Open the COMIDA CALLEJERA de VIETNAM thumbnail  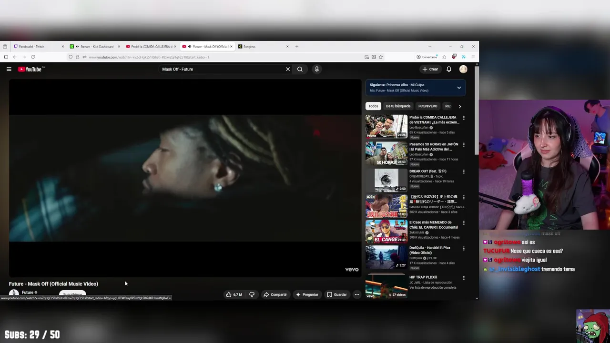click(x=386, y=126)
